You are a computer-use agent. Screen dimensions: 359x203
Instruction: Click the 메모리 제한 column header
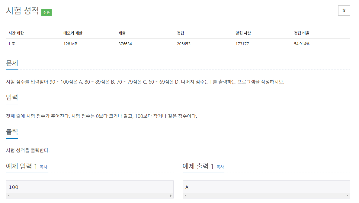tap(73, 33)
